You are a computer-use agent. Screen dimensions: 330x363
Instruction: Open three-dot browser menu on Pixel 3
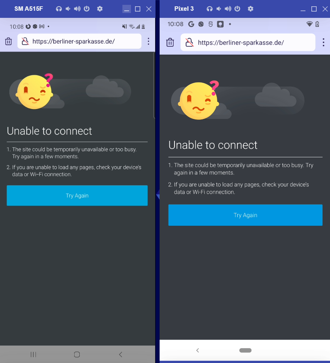[324, 42]
